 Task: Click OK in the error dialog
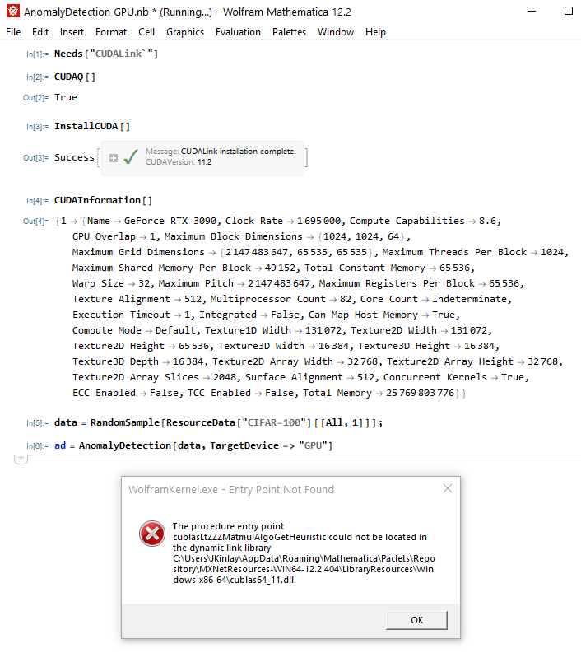click(416, 620)
